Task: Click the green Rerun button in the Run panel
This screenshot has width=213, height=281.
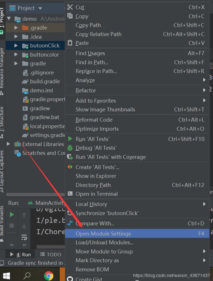Action: coord(12,215)
